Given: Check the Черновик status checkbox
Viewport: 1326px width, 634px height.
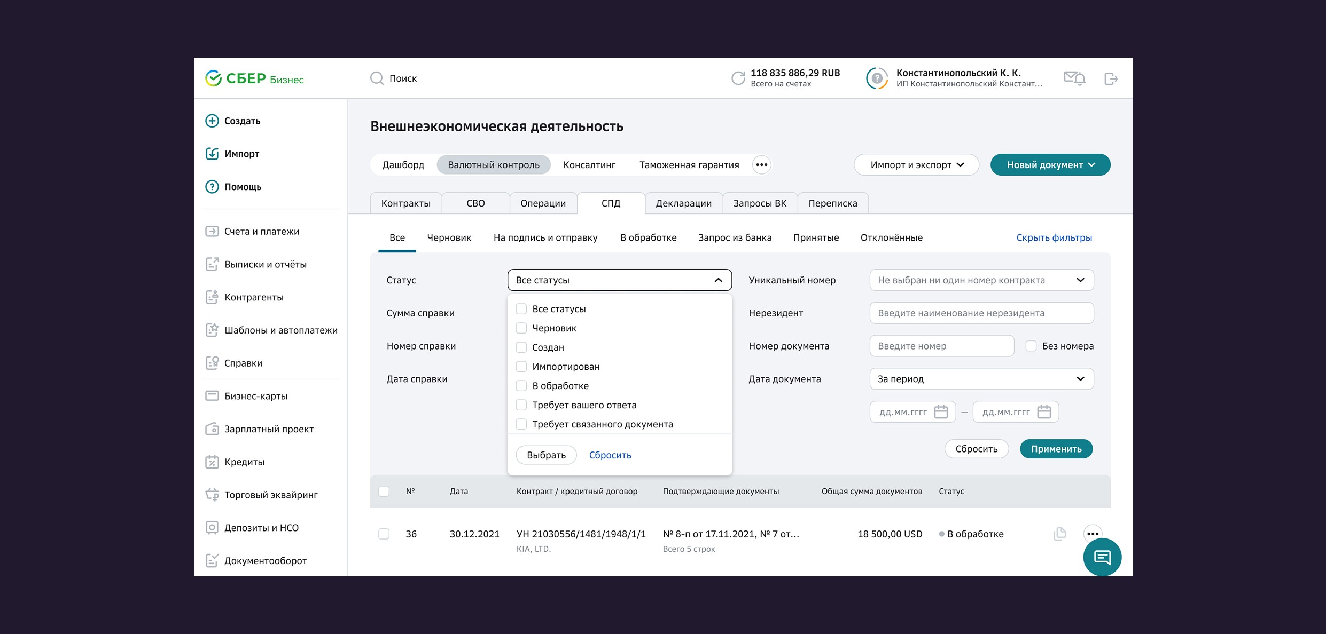Looking at the screenshot, I should (521, 328).
